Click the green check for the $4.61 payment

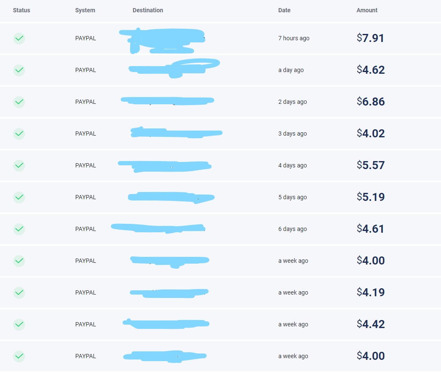coord(19,229)
